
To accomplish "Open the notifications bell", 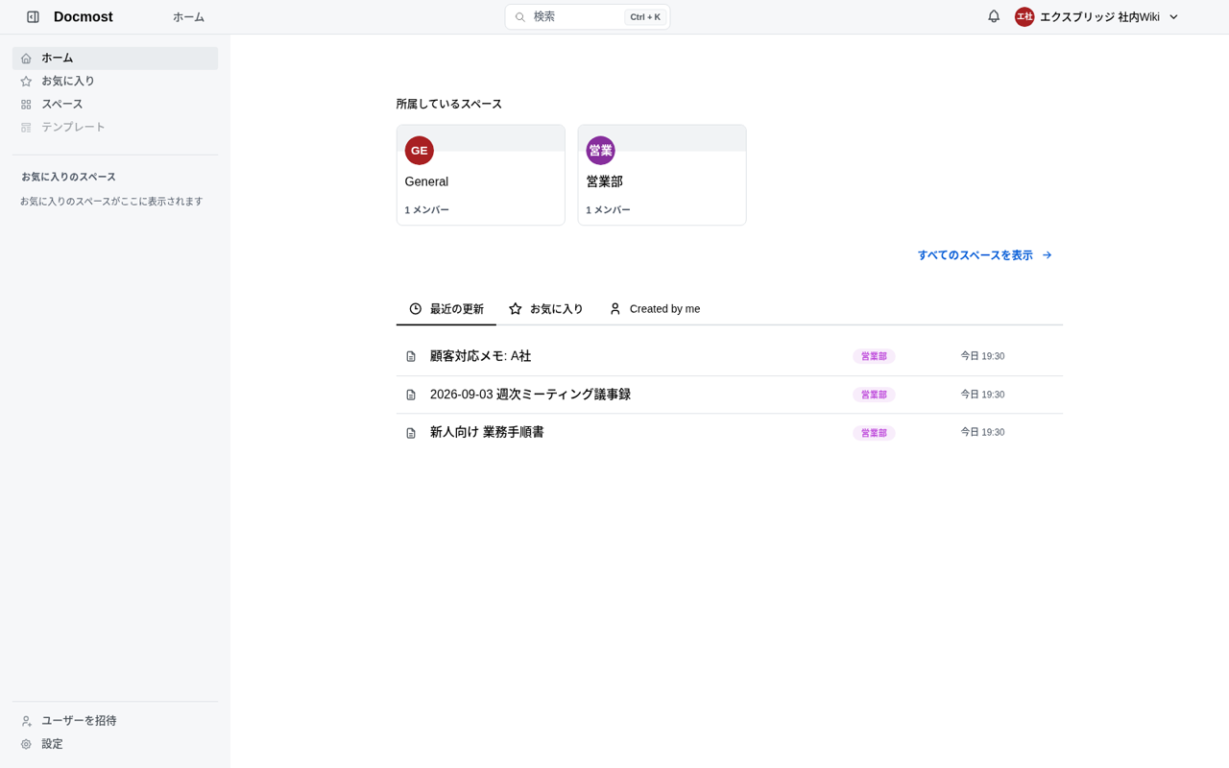I will tap(994, 16).
